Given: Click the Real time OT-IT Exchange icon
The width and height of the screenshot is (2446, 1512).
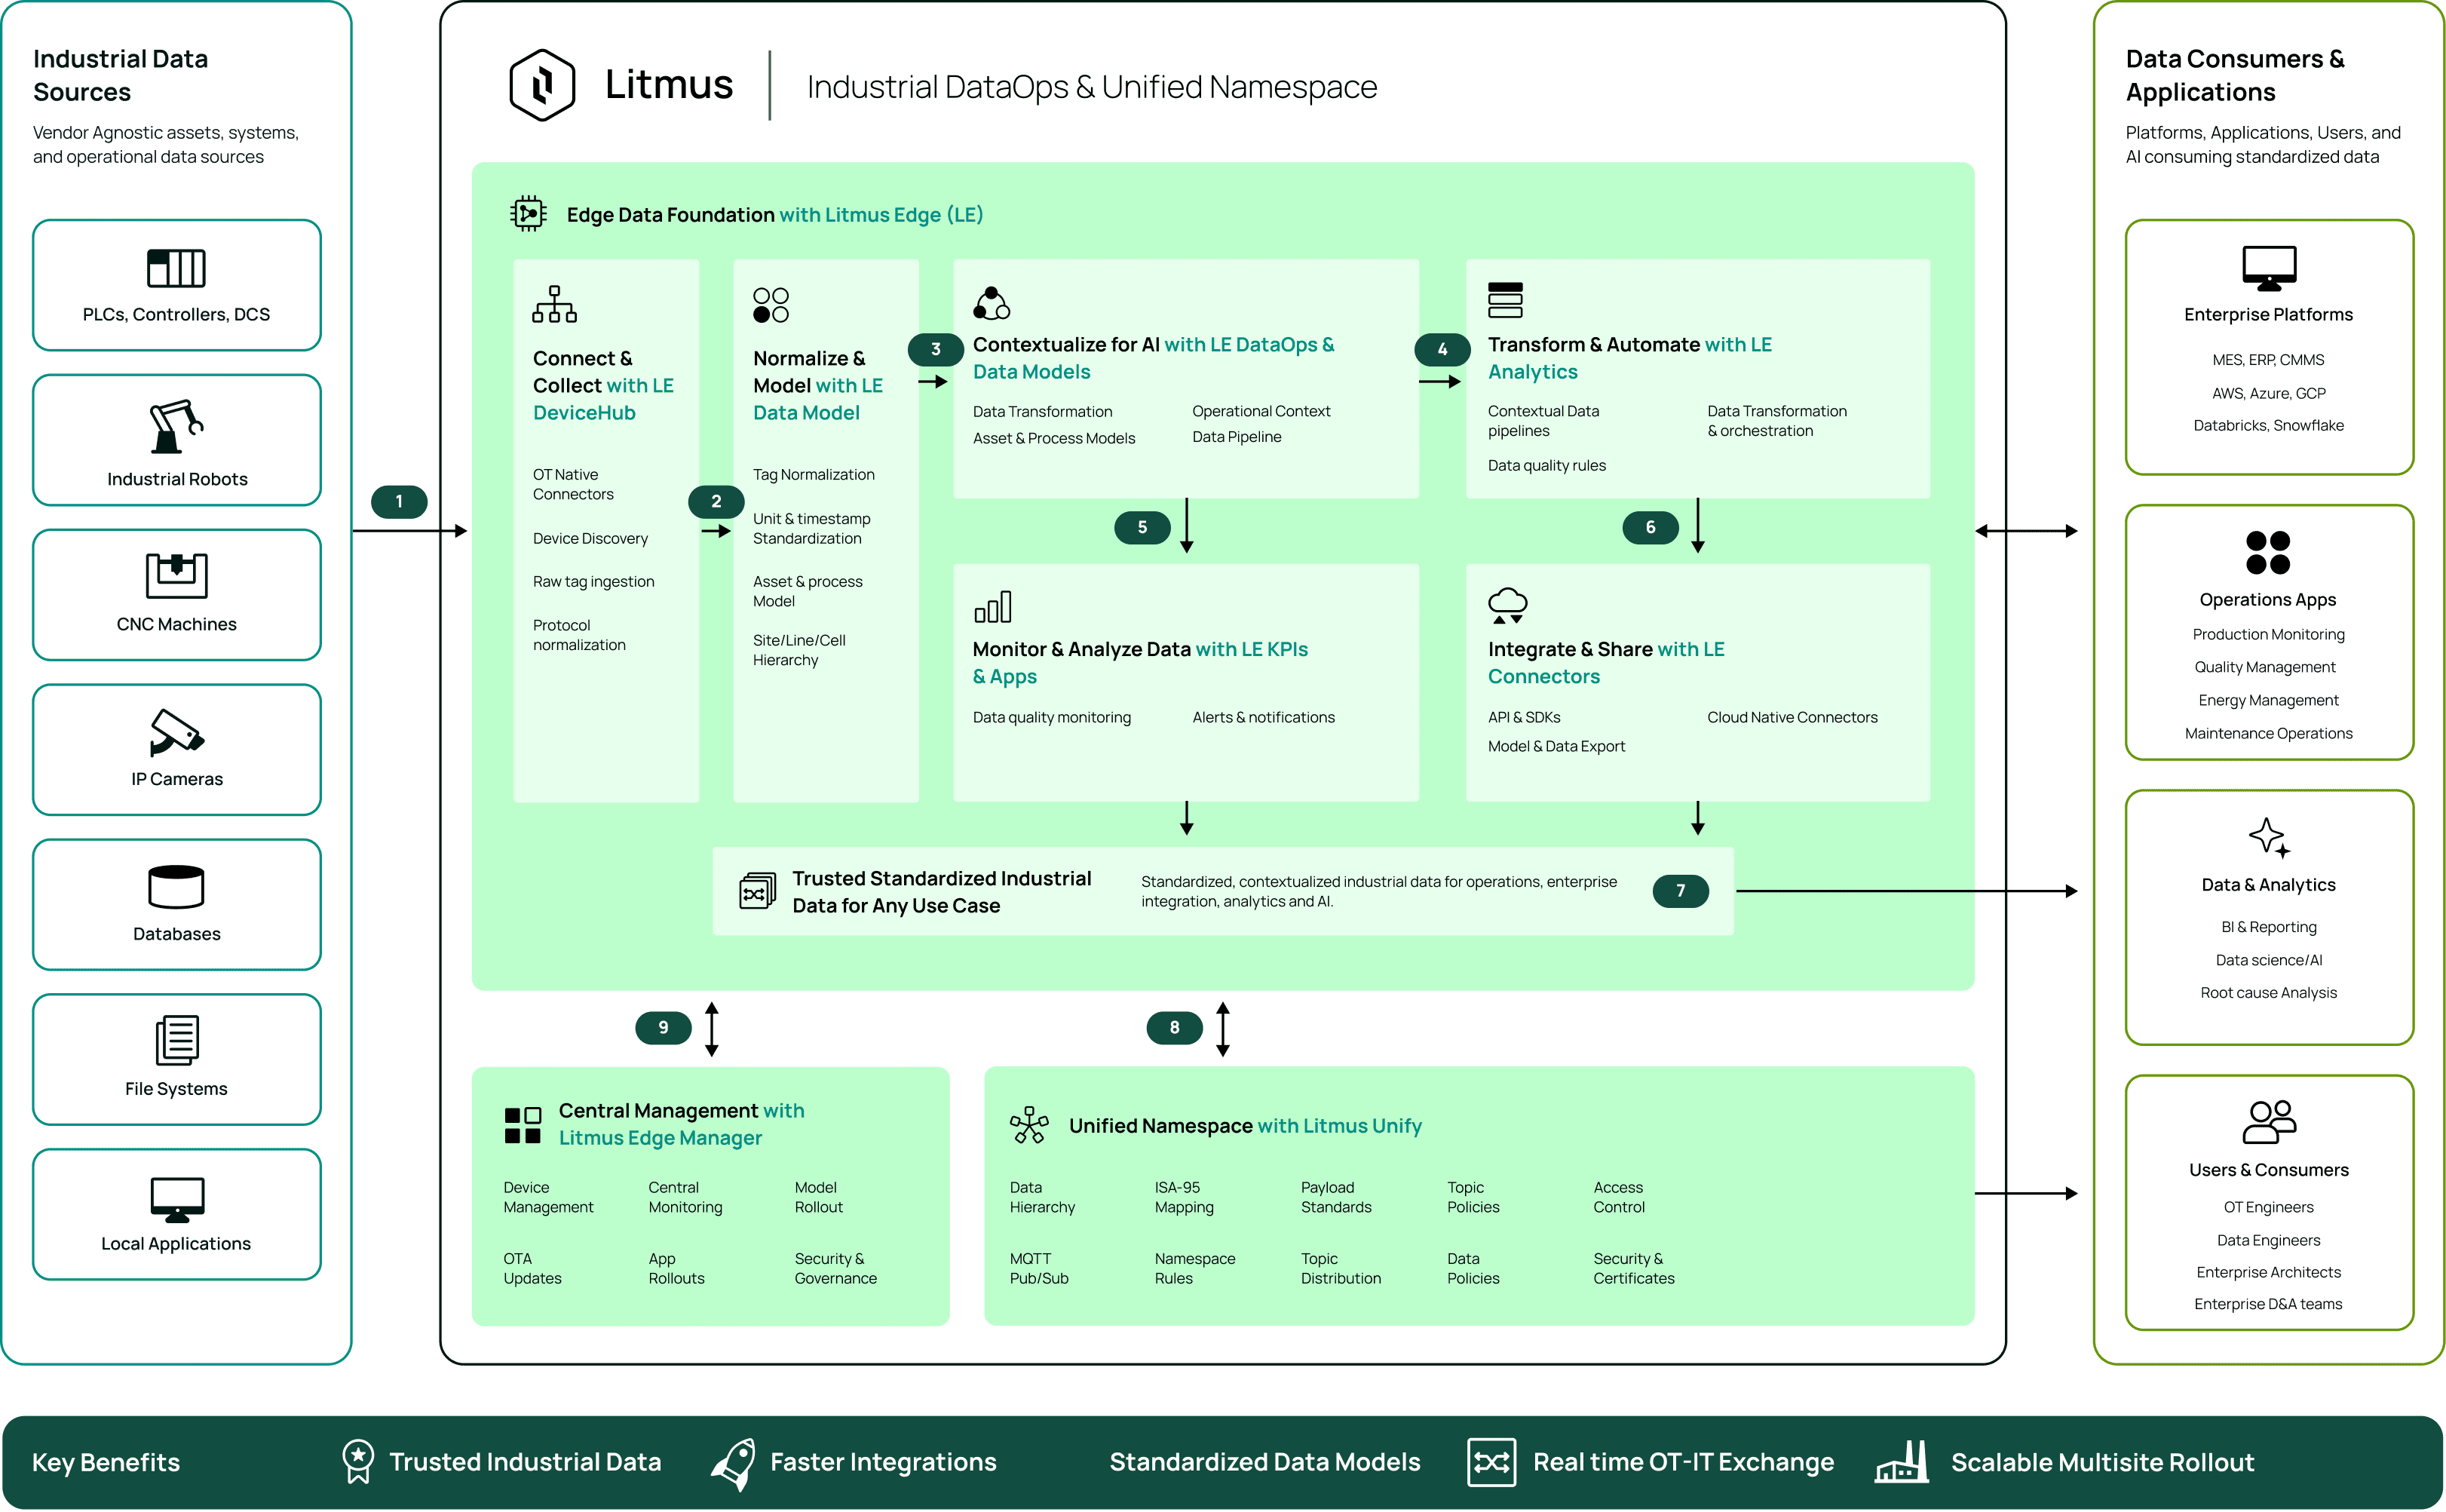Looking at the screenshot, I should coord(1491,1462).
